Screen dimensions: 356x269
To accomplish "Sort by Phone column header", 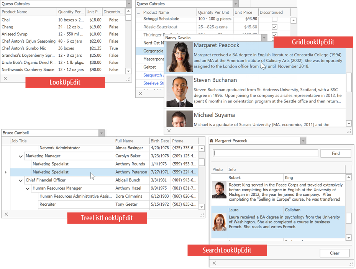I will click(x=184, y=141).
